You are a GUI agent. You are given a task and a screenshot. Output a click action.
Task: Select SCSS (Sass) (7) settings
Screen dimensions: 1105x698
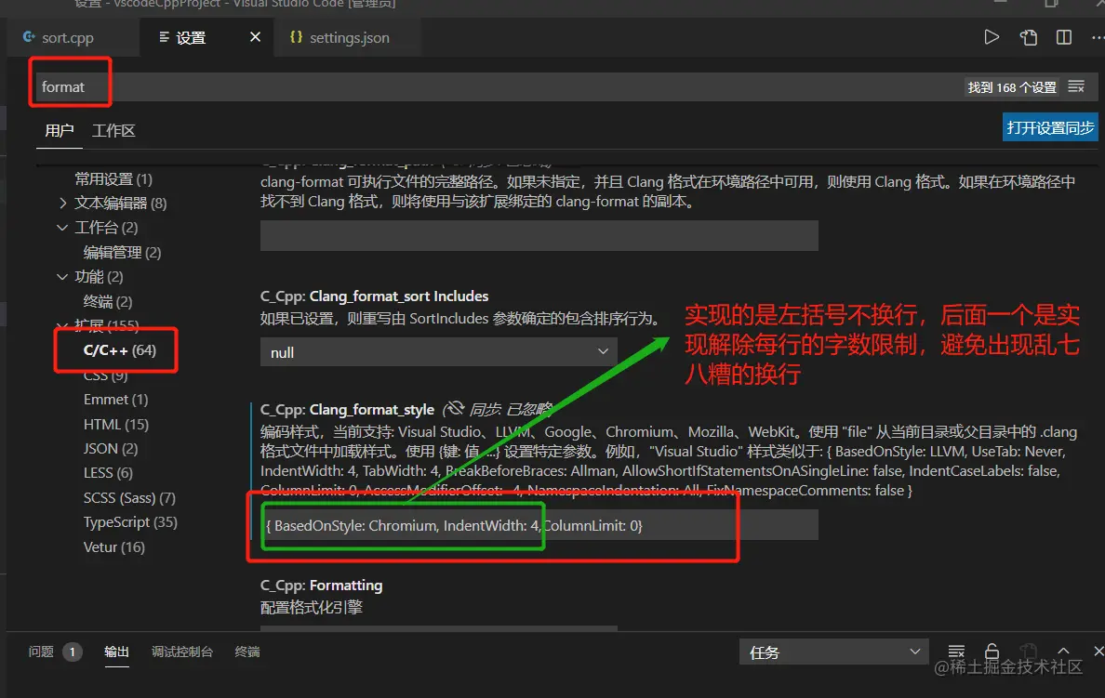tap(129, 498)
